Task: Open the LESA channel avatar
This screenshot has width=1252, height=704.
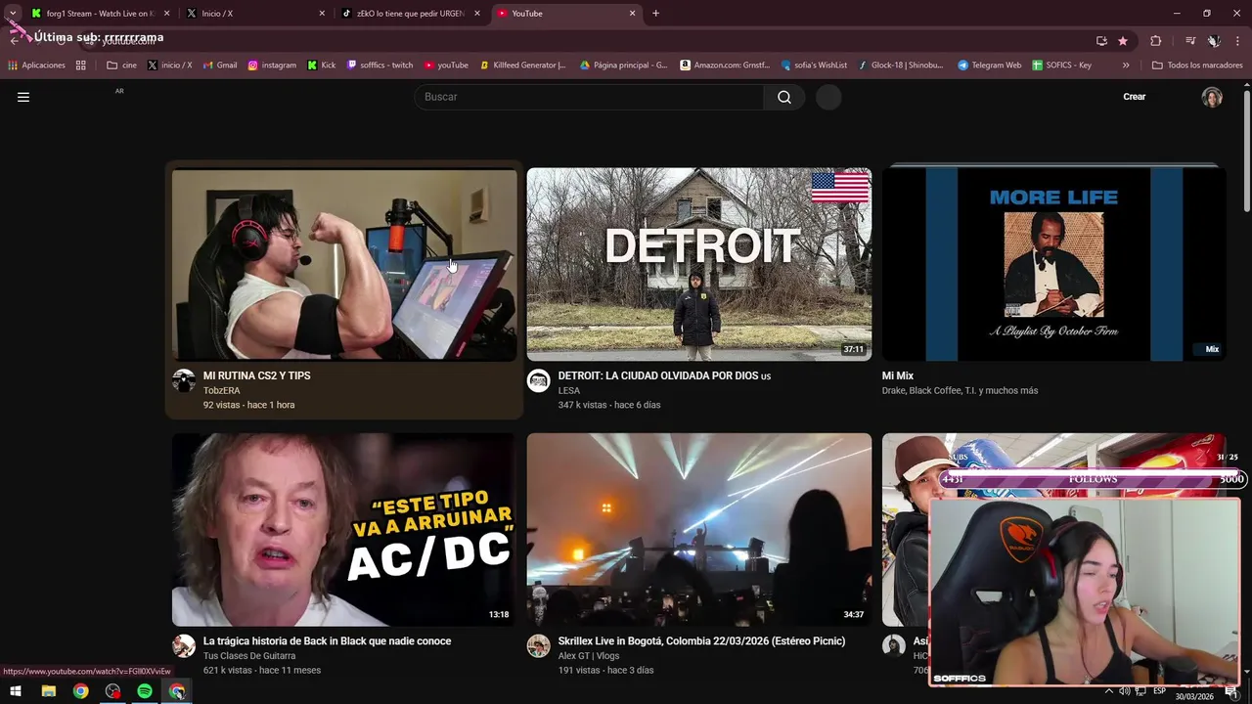Action: coord(539,380)
